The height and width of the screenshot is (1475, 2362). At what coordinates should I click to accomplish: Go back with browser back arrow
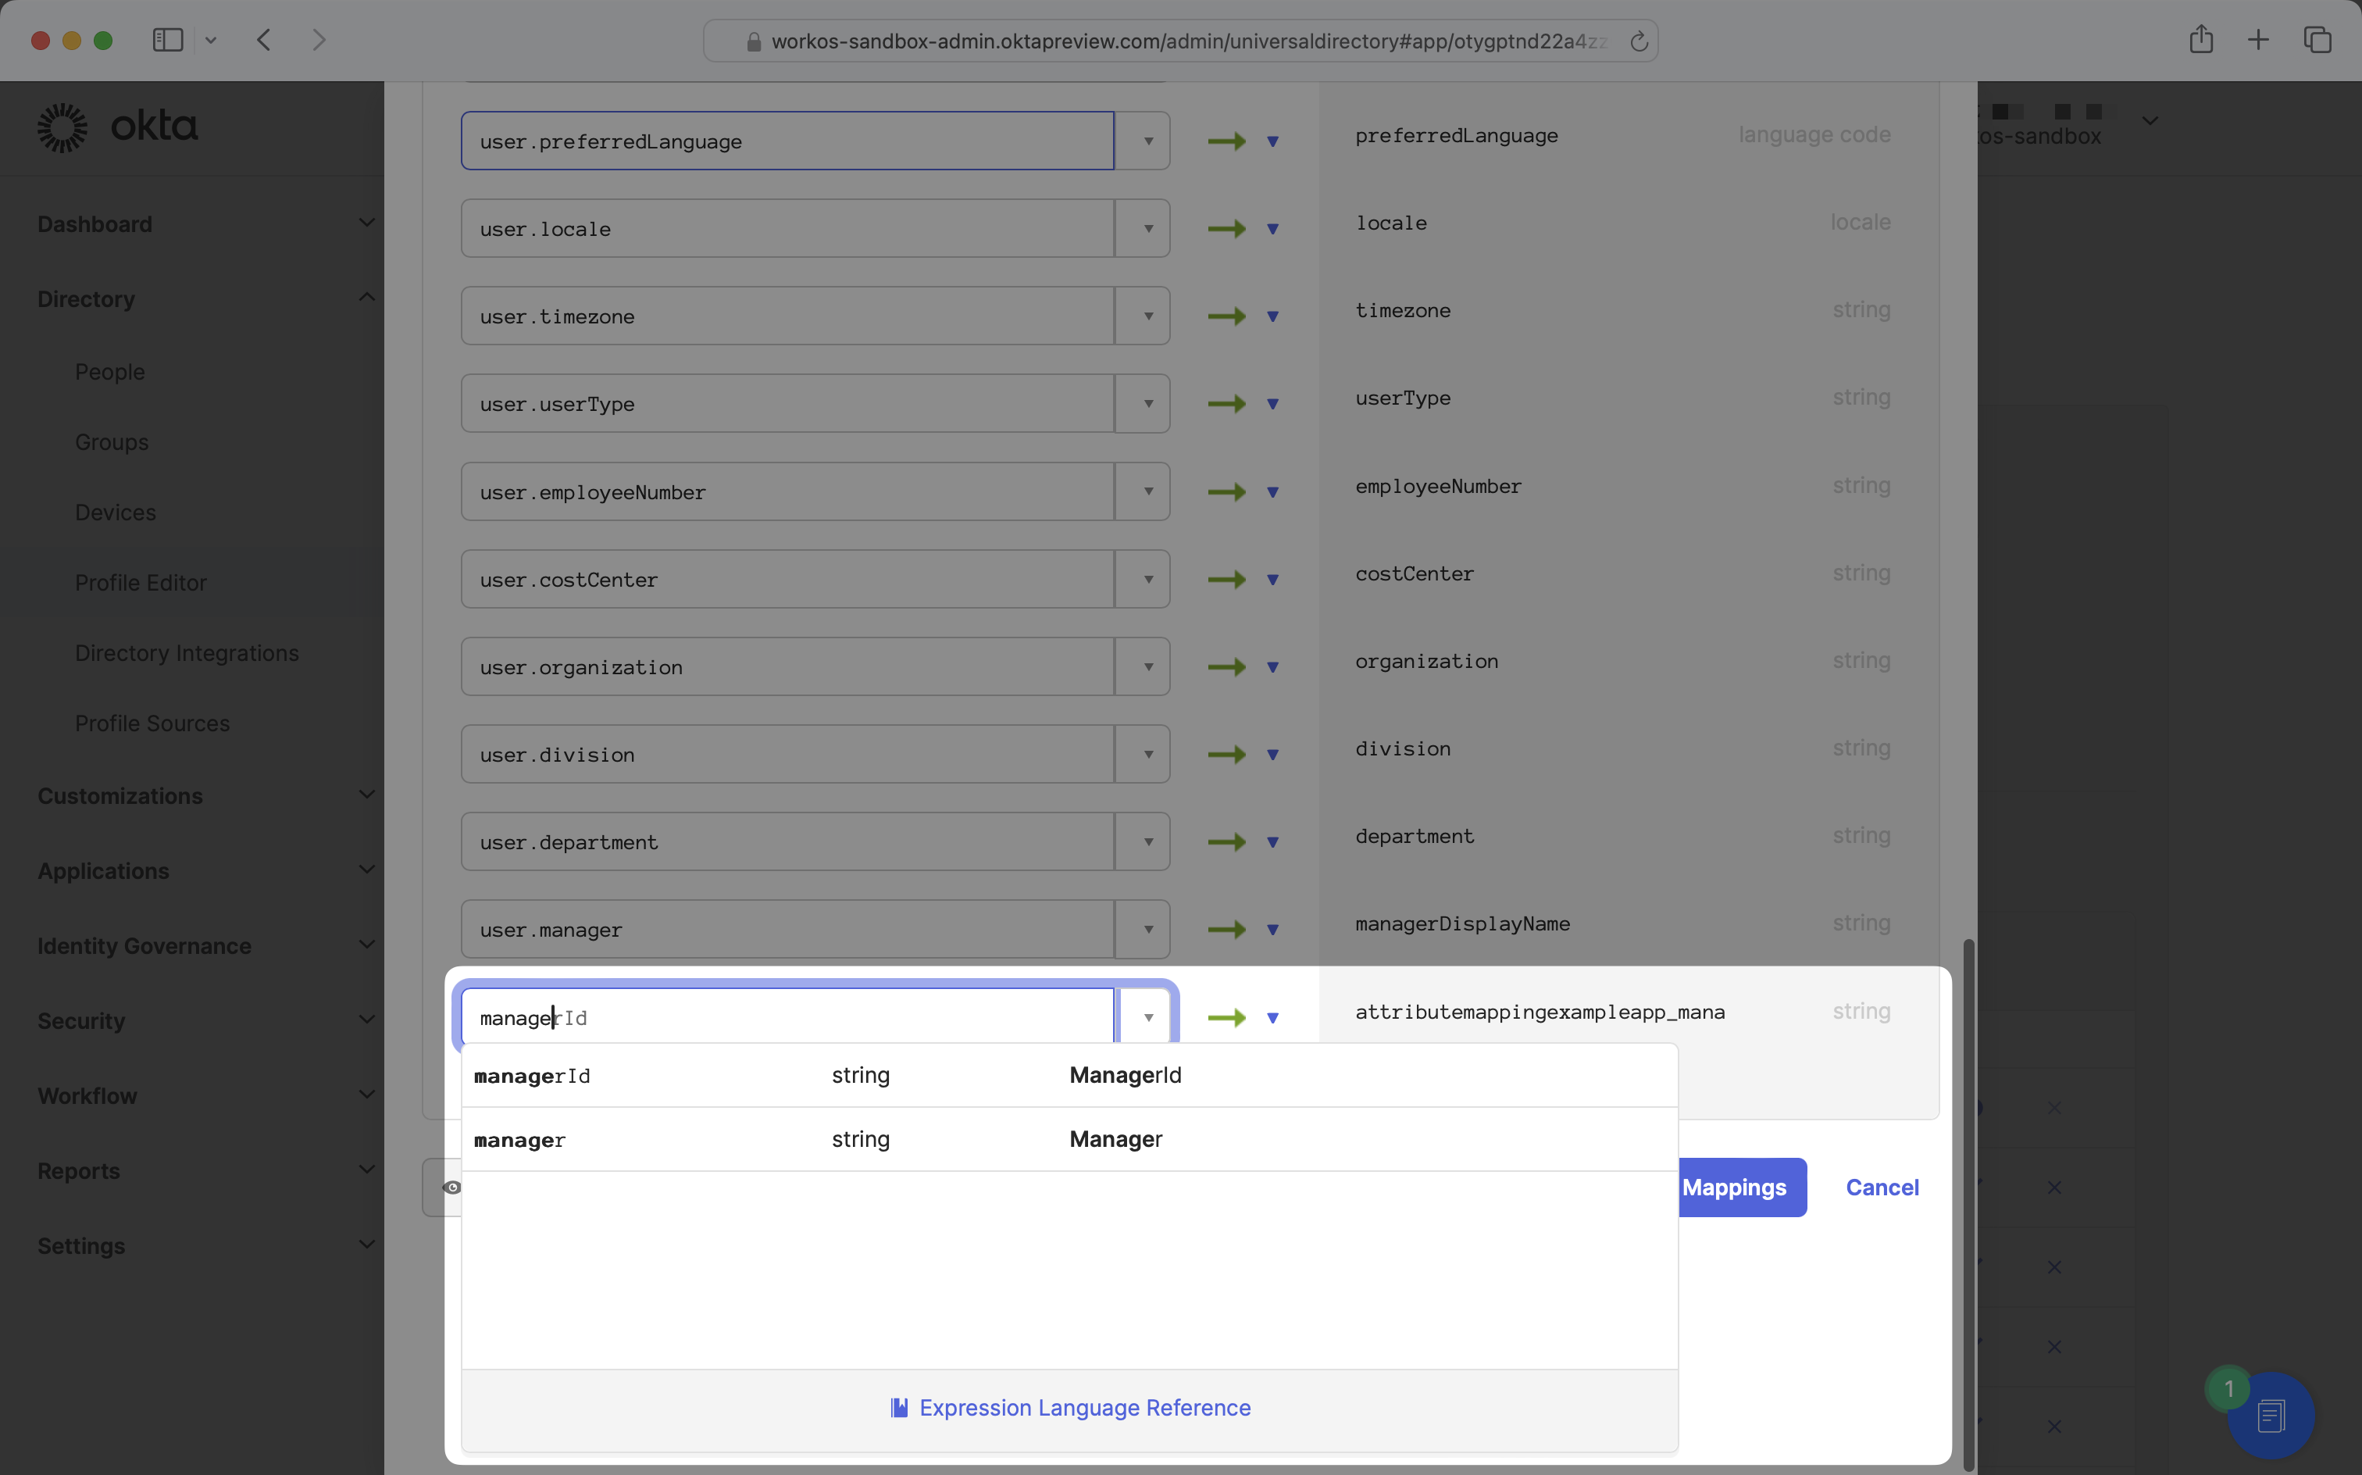coord(263,40)
